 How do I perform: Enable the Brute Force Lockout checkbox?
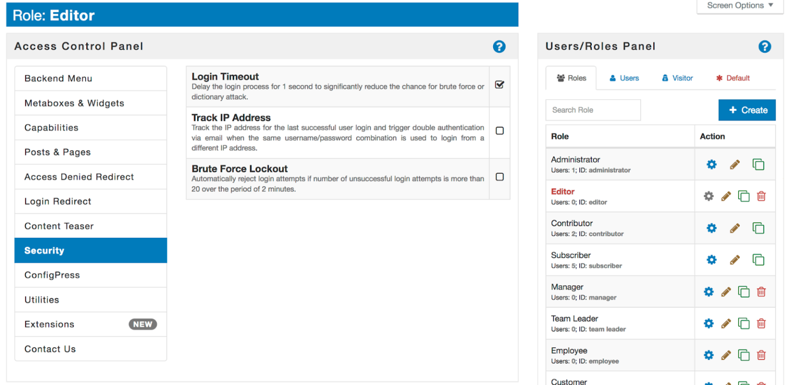coord(499,177)
